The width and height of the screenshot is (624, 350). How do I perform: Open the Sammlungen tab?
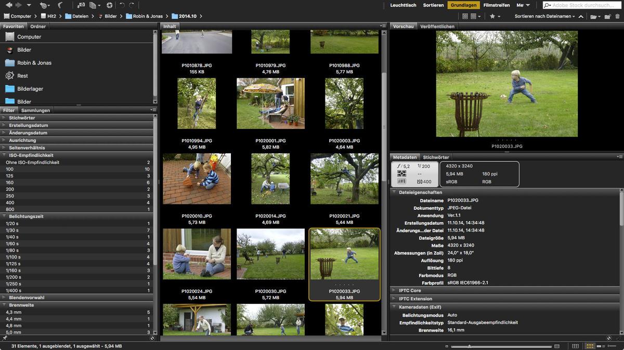[x=36, y=110]
